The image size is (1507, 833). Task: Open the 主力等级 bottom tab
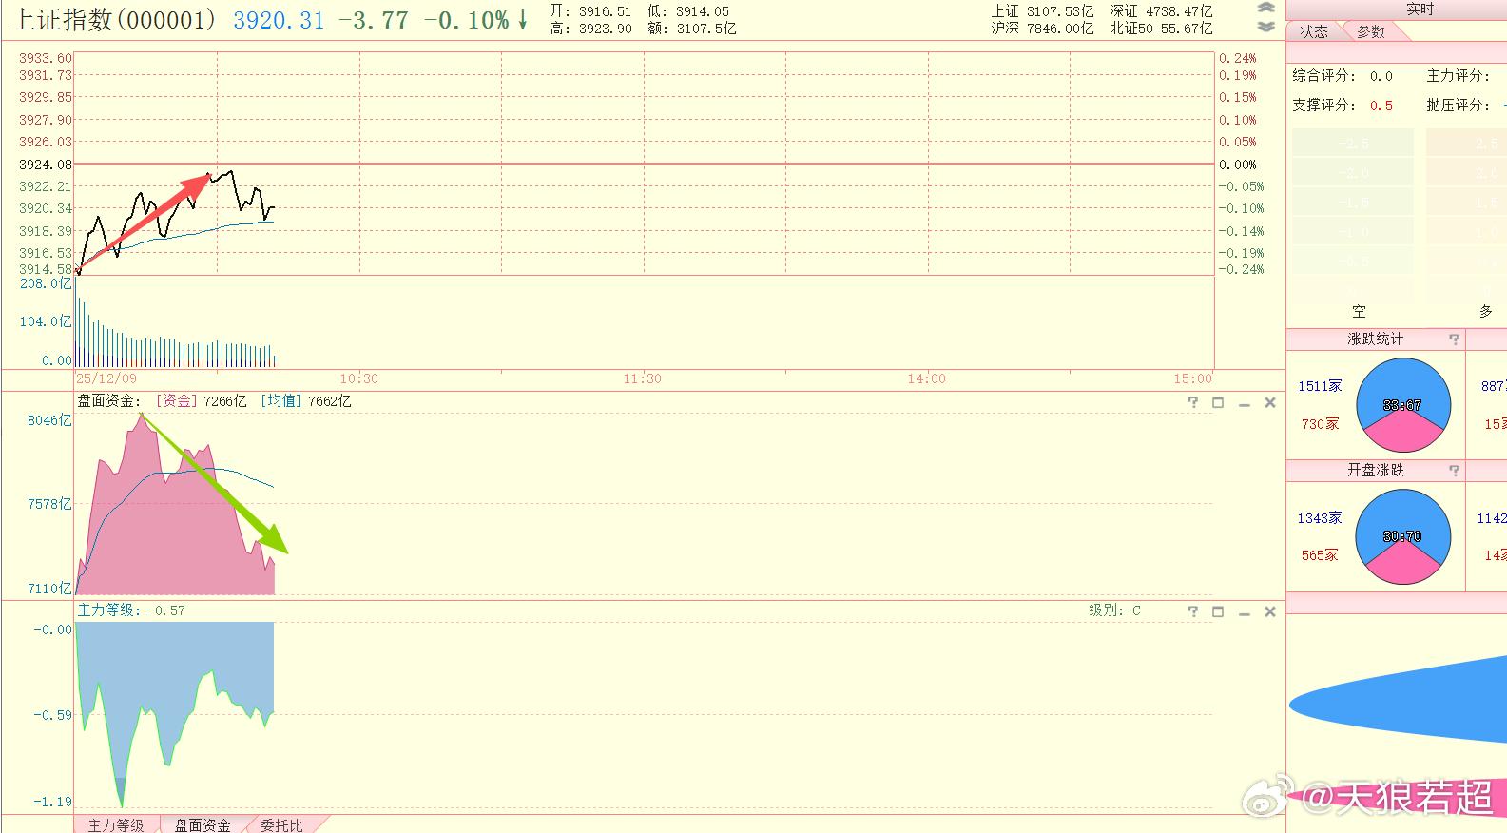click(116, 824)
